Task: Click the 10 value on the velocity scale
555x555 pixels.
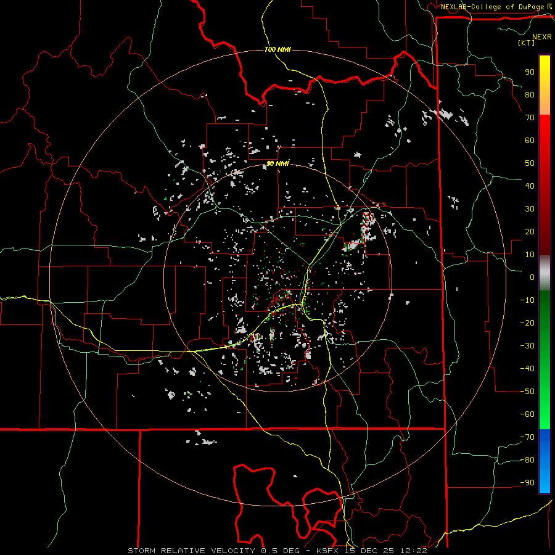Action: click(530, 255)
